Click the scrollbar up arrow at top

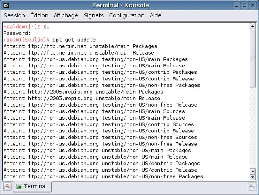[253, 26]
